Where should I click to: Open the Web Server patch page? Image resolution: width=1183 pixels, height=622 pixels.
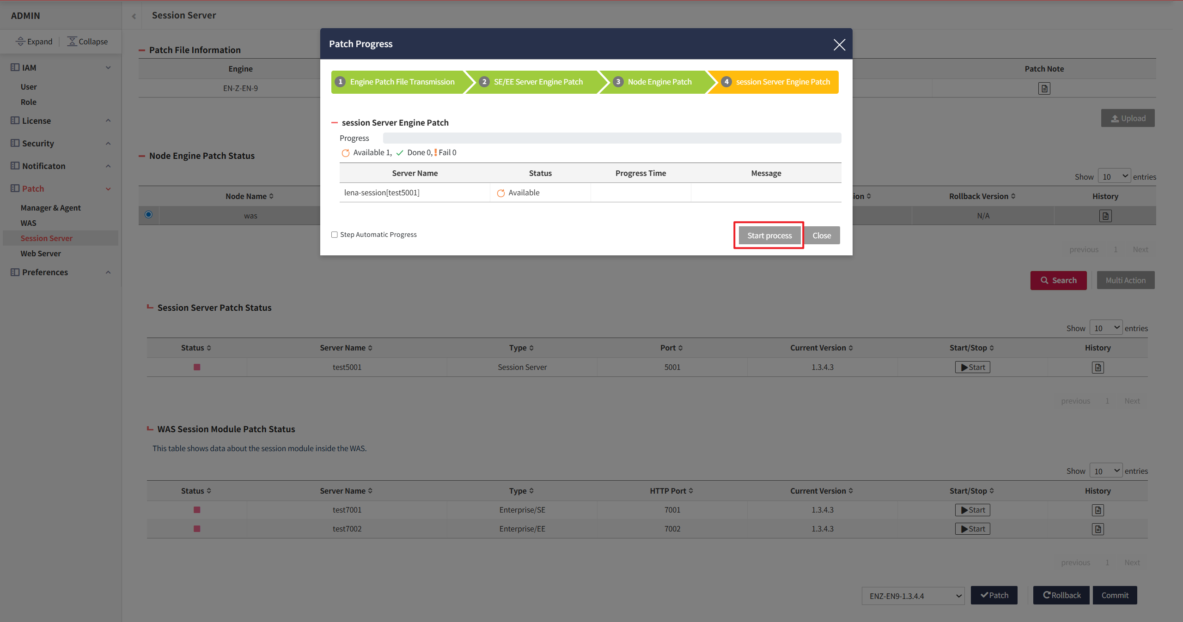tap(41, 254)
